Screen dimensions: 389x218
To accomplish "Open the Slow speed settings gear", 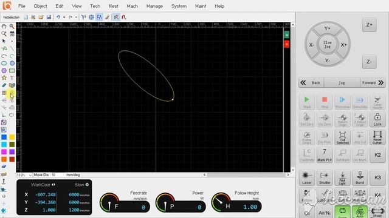I will pos(87,185).
